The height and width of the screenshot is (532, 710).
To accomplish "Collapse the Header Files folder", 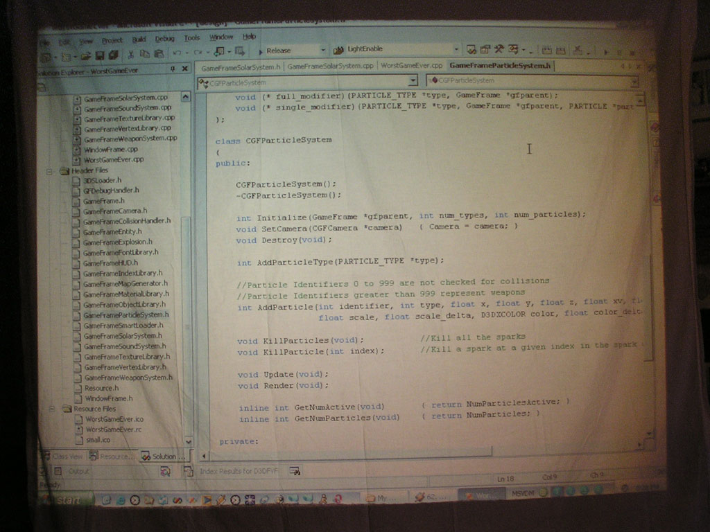I will pos(50,170).
